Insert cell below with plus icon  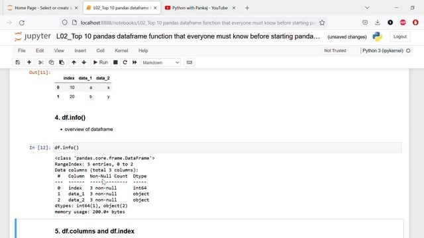(x=29, y=62)
